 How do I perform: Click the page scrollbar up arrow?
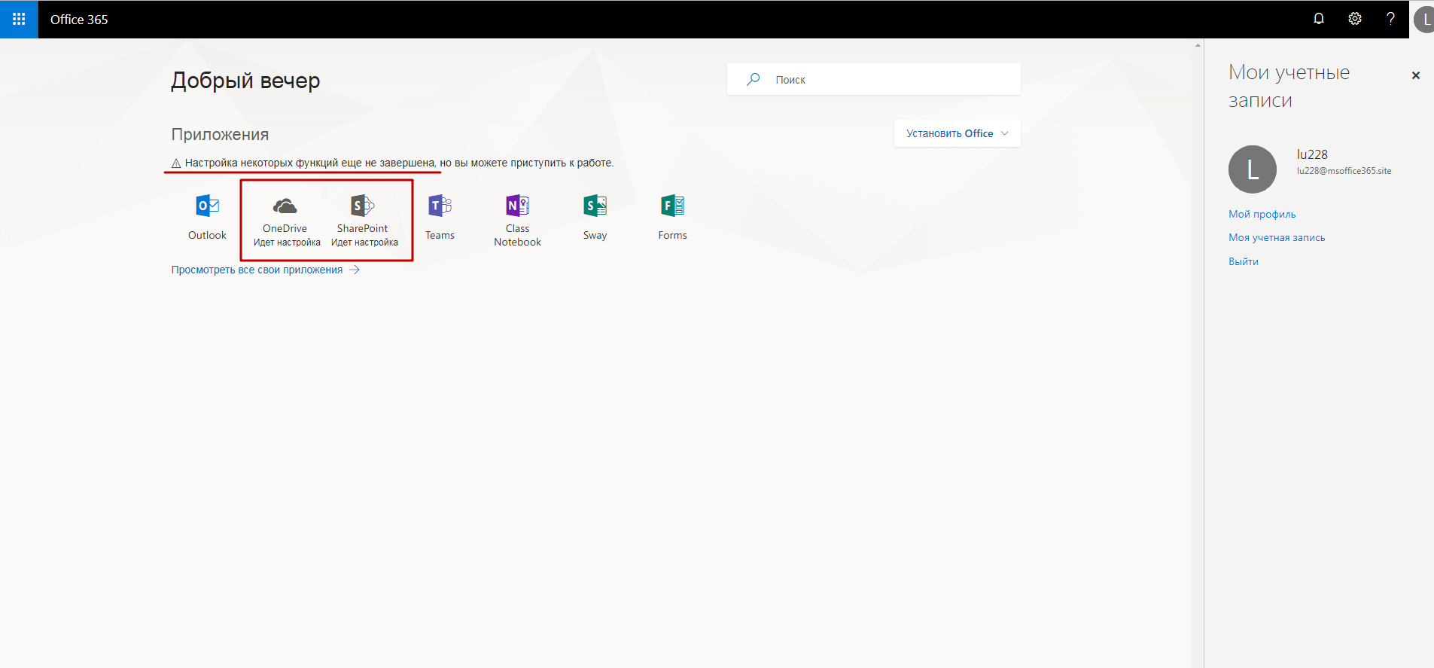pos(1198,44)
